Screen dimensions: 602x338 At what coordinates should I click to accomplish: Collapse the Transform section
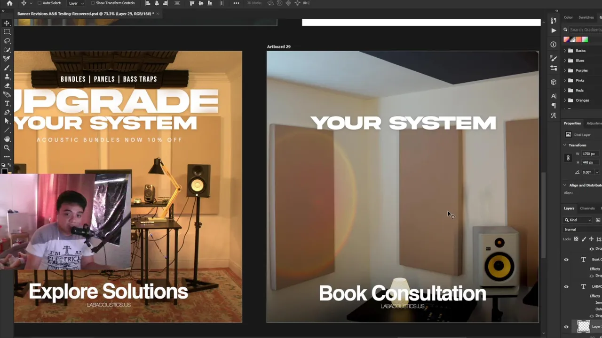[x=565, y=145]
